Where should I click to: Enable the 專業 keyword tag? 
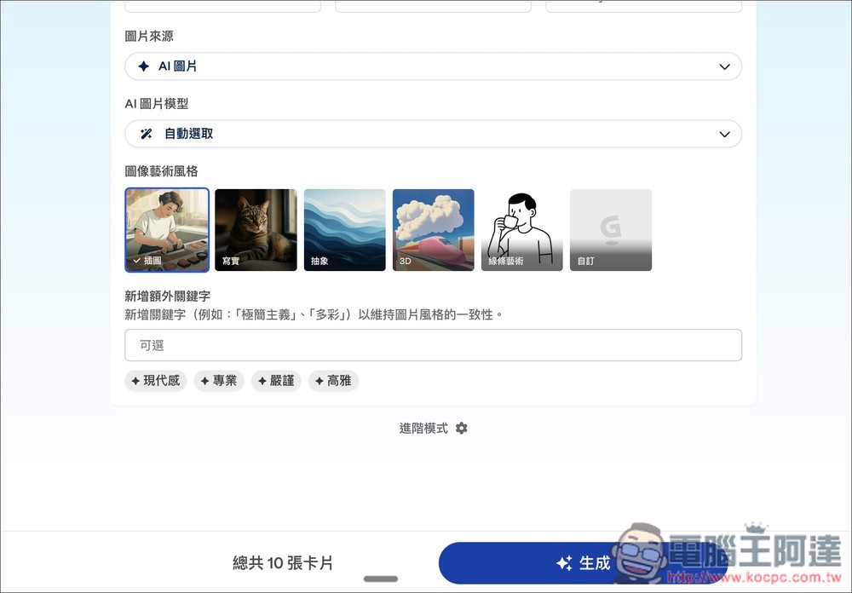point(218,381)
